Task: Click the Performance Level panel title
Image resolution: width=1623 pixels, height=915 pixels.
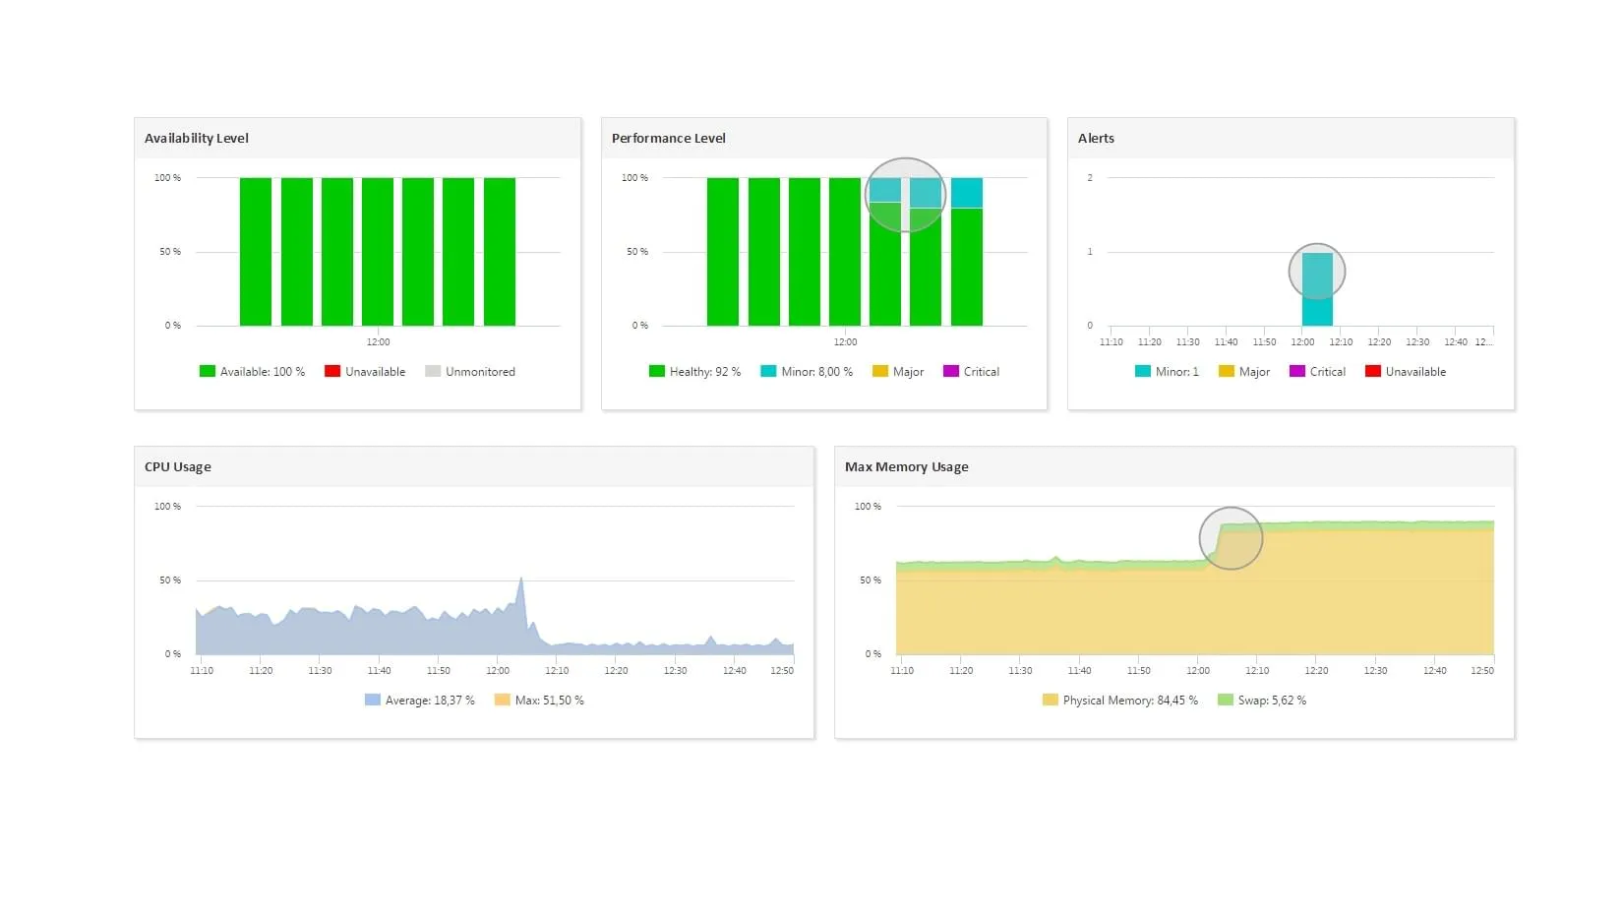Action: click(669, 139)
